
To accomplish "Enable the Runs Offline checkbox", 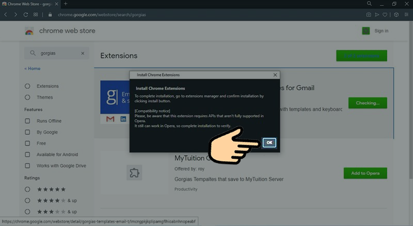I will [27, 121].
